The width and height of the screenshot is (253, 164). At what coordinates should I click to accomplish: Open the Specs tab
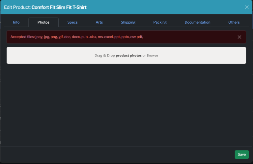(x=72, y=22)
